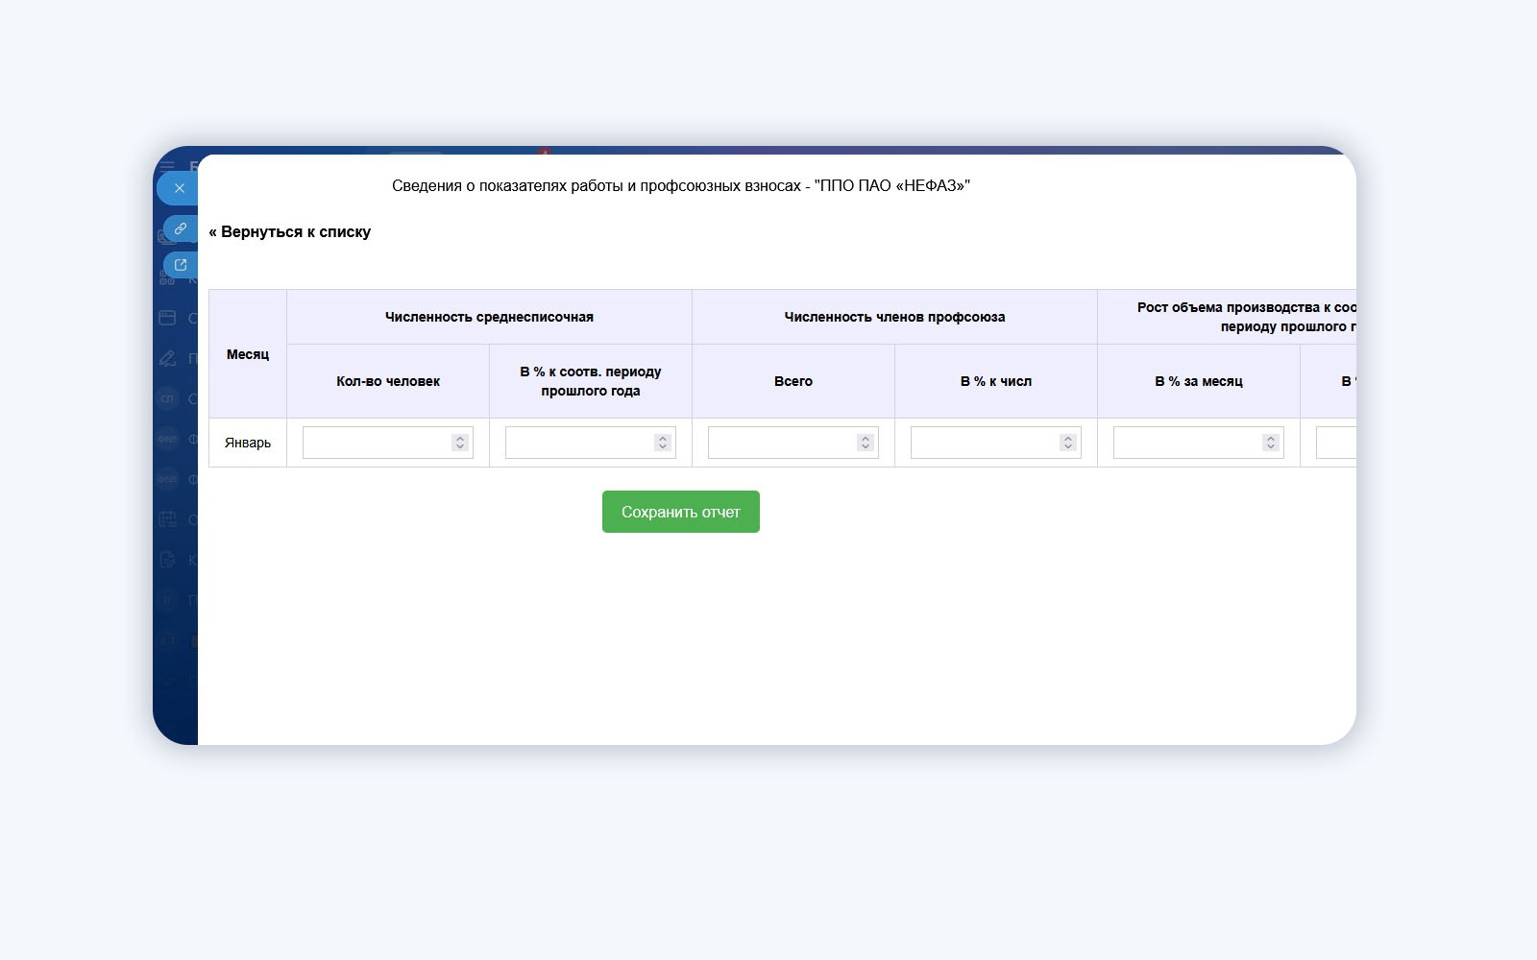The image size is (1537, 960).
Task: Open the hamburger menu at top left
Action: click(167, 164)
